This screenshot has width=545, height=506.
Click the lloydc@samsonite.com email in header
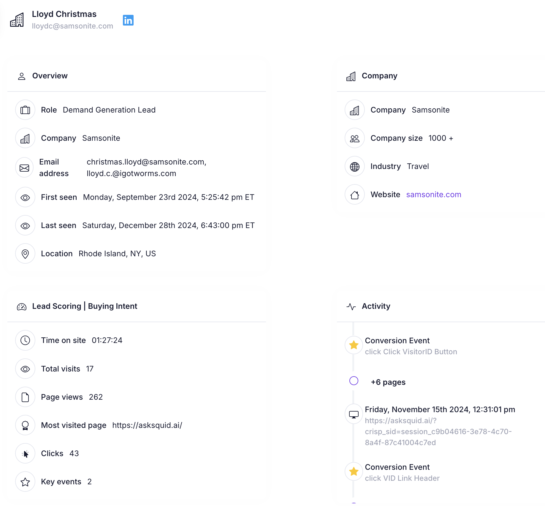pos(72,26)
